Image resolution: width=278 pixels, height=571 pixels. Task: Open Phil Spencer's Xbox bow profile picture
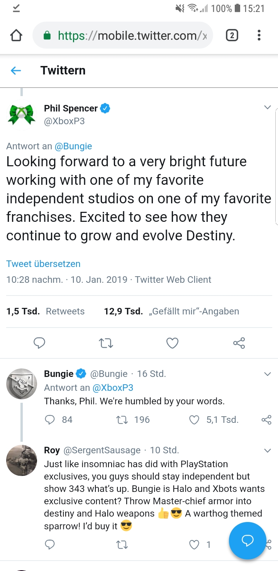click(22, 114)
